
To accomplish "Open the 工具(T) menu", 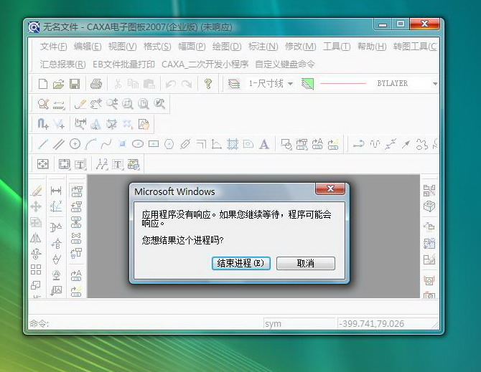I will point(337,47).
